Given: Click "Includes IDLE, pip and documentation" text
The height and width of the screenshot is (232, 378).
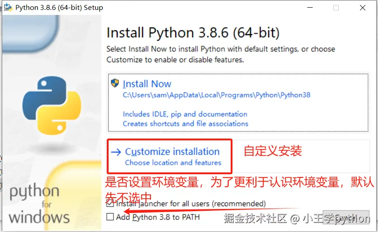Looking at the screenshot, I should point(185,114).
